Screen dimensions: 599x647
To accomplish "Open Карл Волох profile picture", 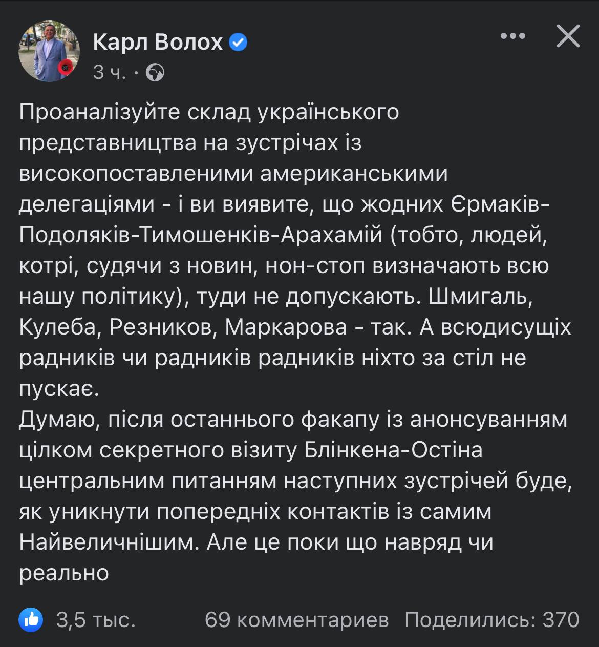I will tap(49, 51).
